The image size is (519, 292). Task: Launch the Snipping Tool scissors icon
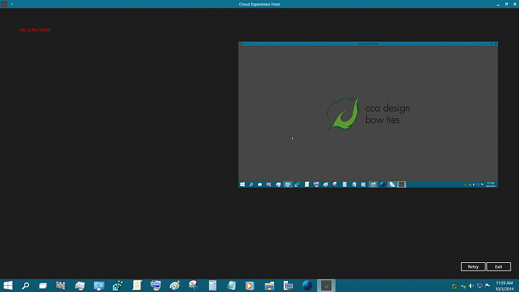pos(193,285)
